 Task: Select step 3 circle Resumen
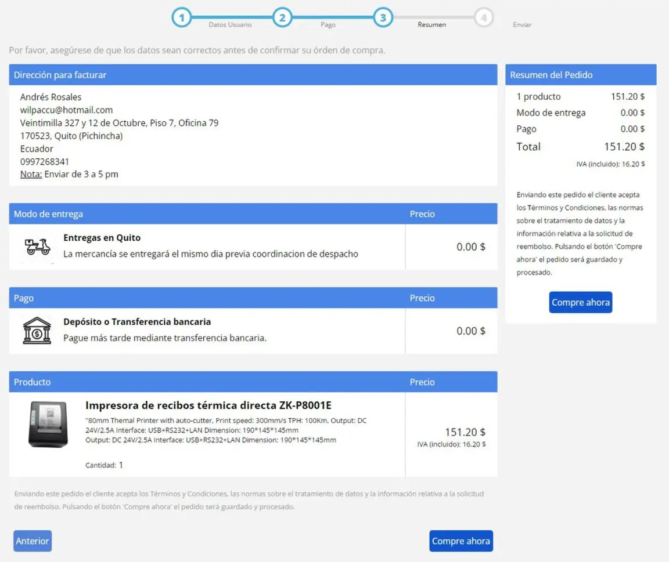[383, 18]
